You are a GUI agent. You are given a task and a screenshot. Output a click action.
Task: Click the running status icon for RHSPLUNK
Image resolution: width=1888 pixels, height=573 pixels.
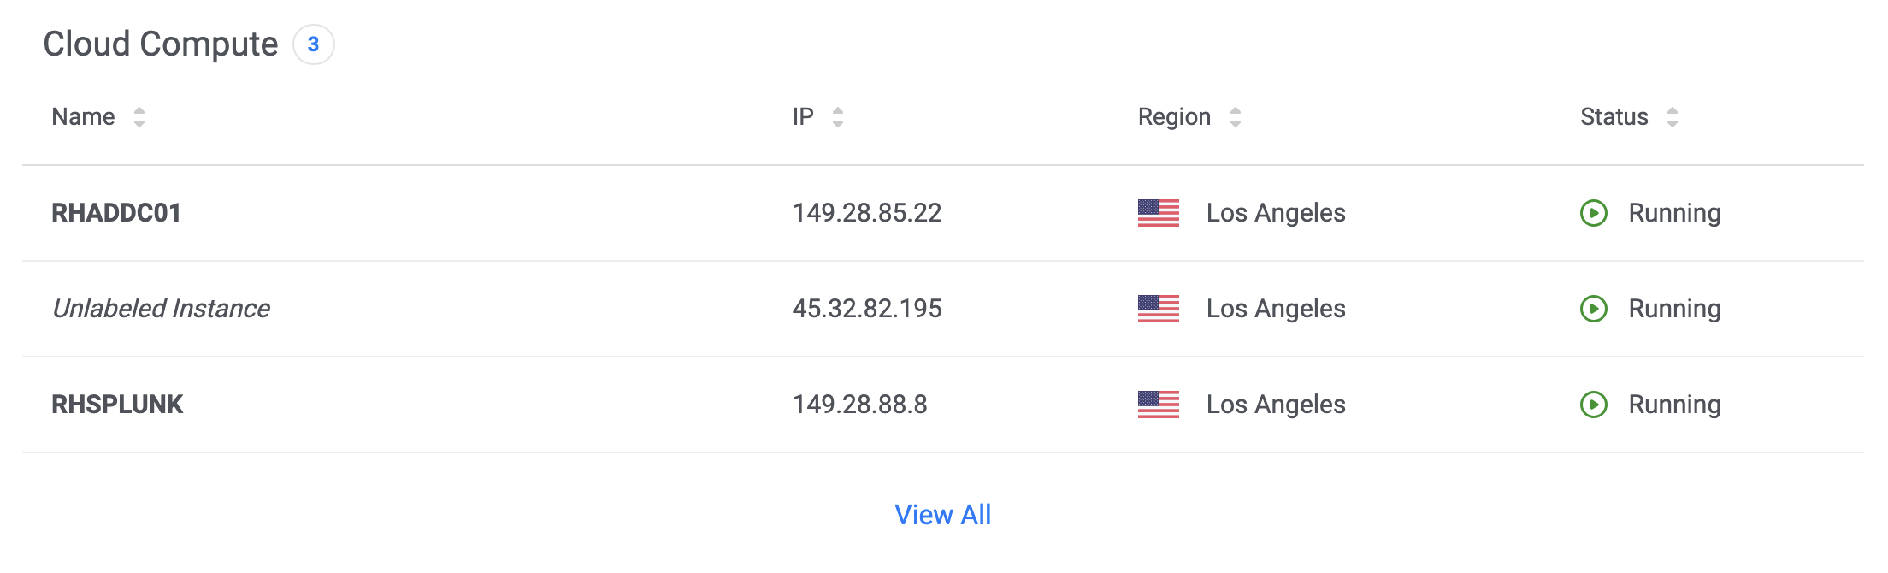[x=1594, y=405]
